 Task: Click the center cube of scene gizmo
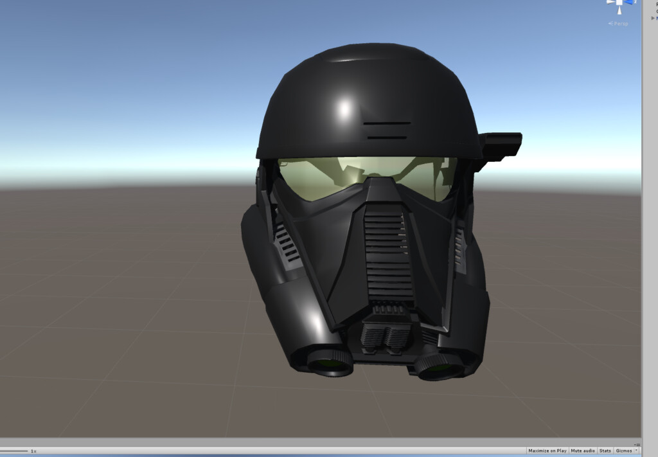point(619,3)
